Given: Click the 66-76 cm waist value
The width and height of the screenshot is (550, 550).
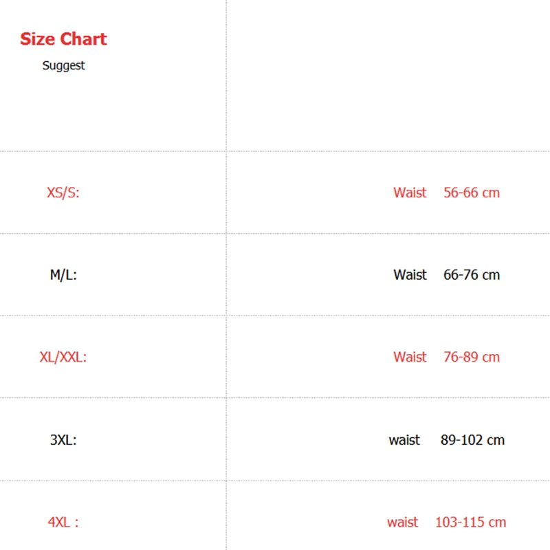Looking at the screenshot, I should point(472,275).
